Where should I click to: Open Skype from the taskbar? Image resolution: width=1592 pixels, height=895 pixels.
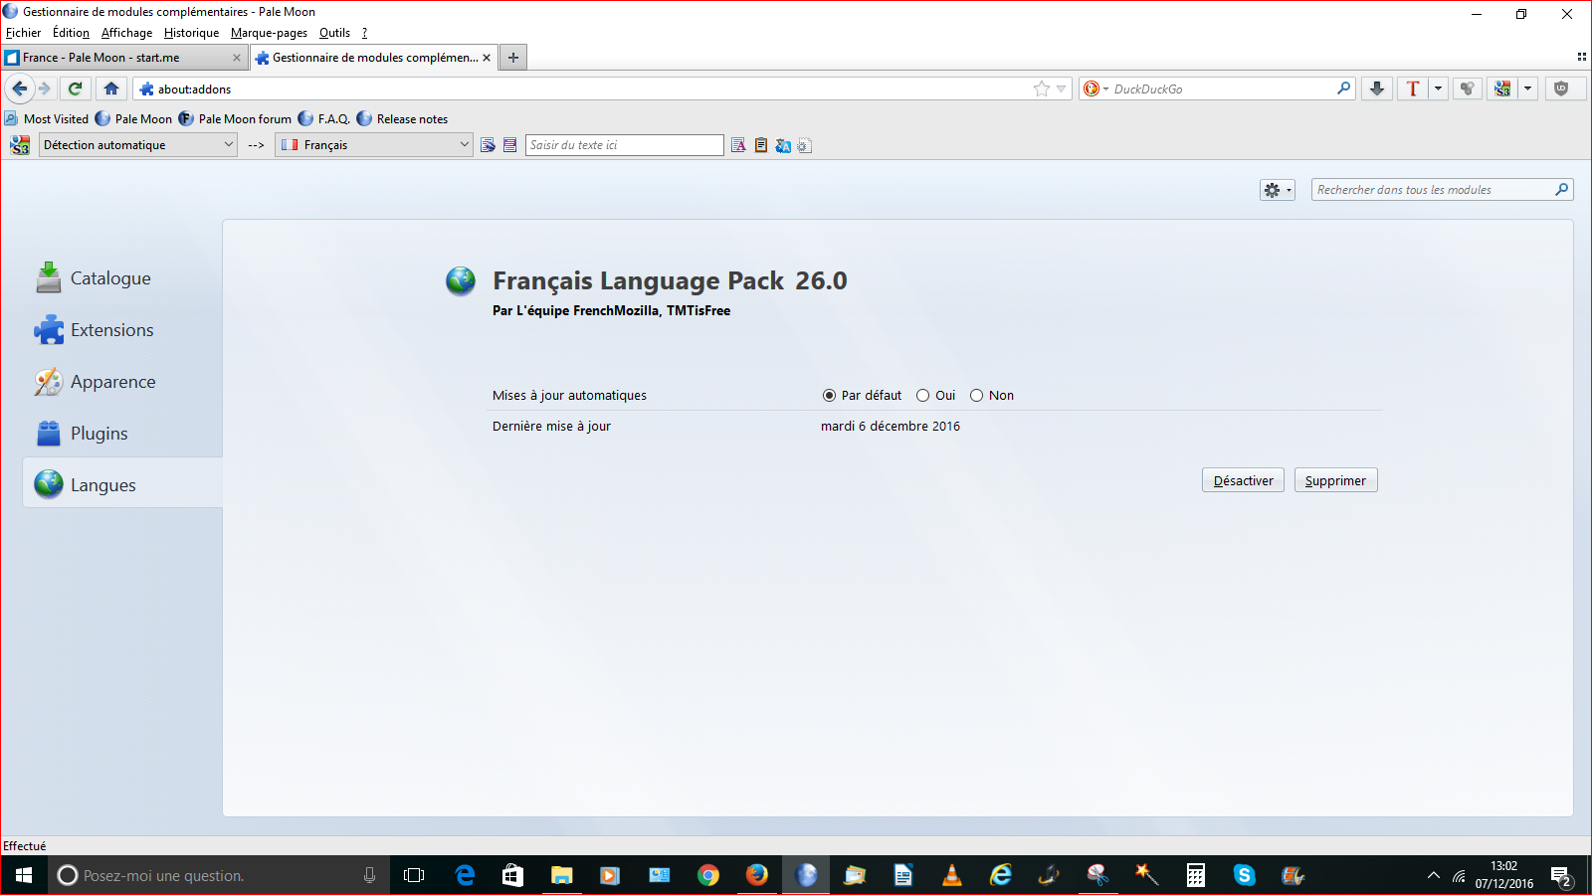[x=1245, y=875]
